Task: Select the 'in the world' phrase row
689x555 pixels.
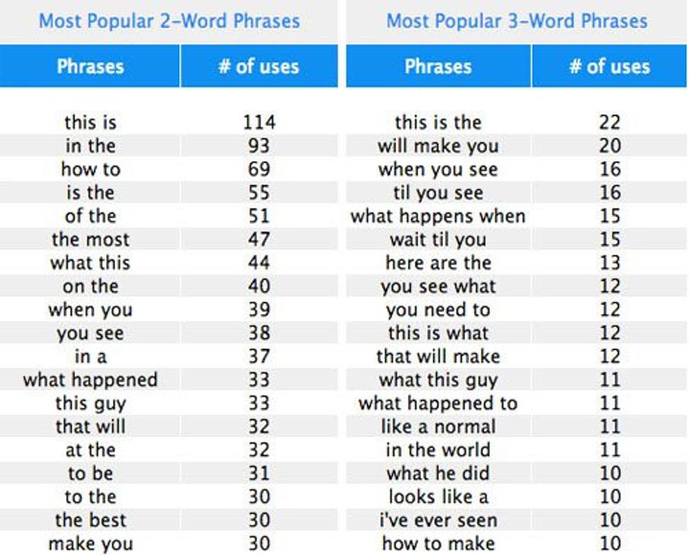Action: point(516,450)
